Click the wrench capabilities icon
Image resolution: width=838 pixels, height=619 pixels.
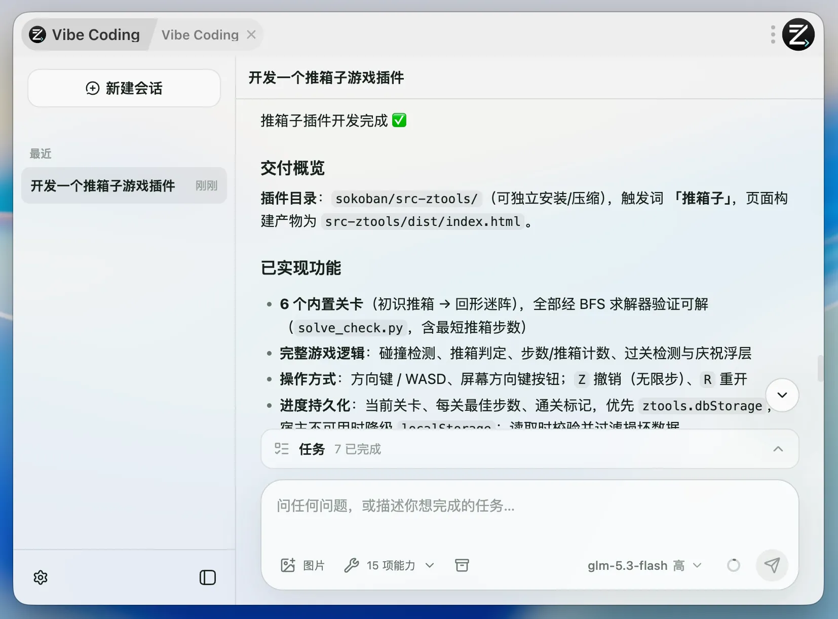pyautogui.click(x=352, y=565)
